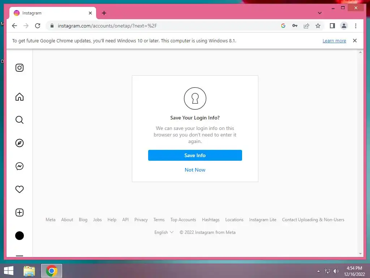Click "© 2022 Instagram from Meta" text
This screenshot has width=370, height=278.
(208, 232)
